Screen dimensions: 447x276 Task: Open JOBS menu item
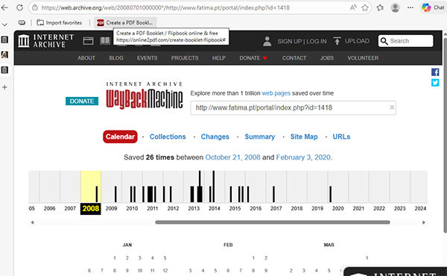[327, 58]
